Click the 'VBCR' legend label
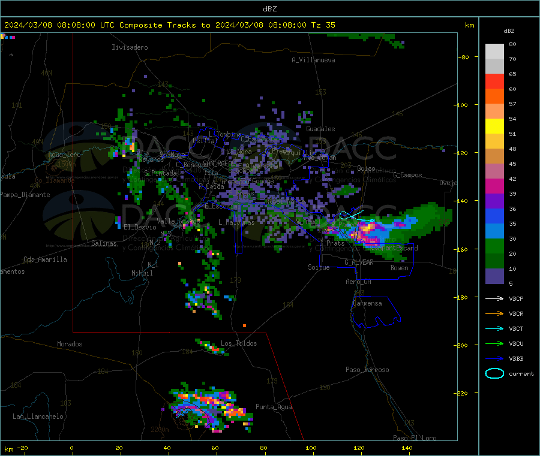The height and width of the screenshot is (456, 540). pyautogui.click(x=516, y=314)
